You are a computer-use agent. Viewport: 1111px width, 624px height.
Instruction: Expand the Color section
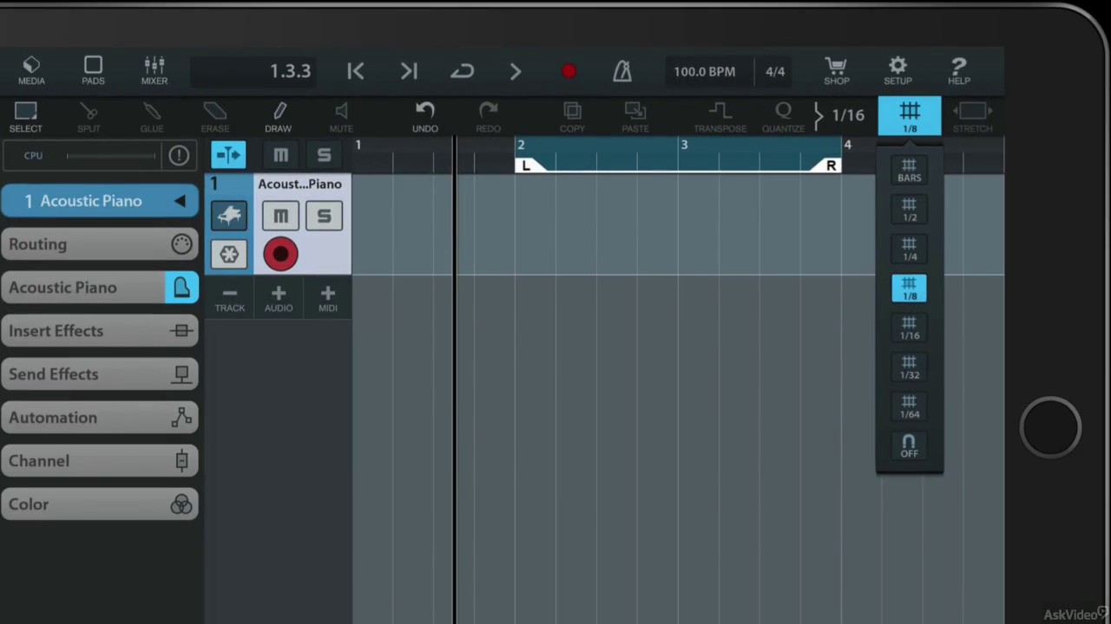tap(100, 504)
